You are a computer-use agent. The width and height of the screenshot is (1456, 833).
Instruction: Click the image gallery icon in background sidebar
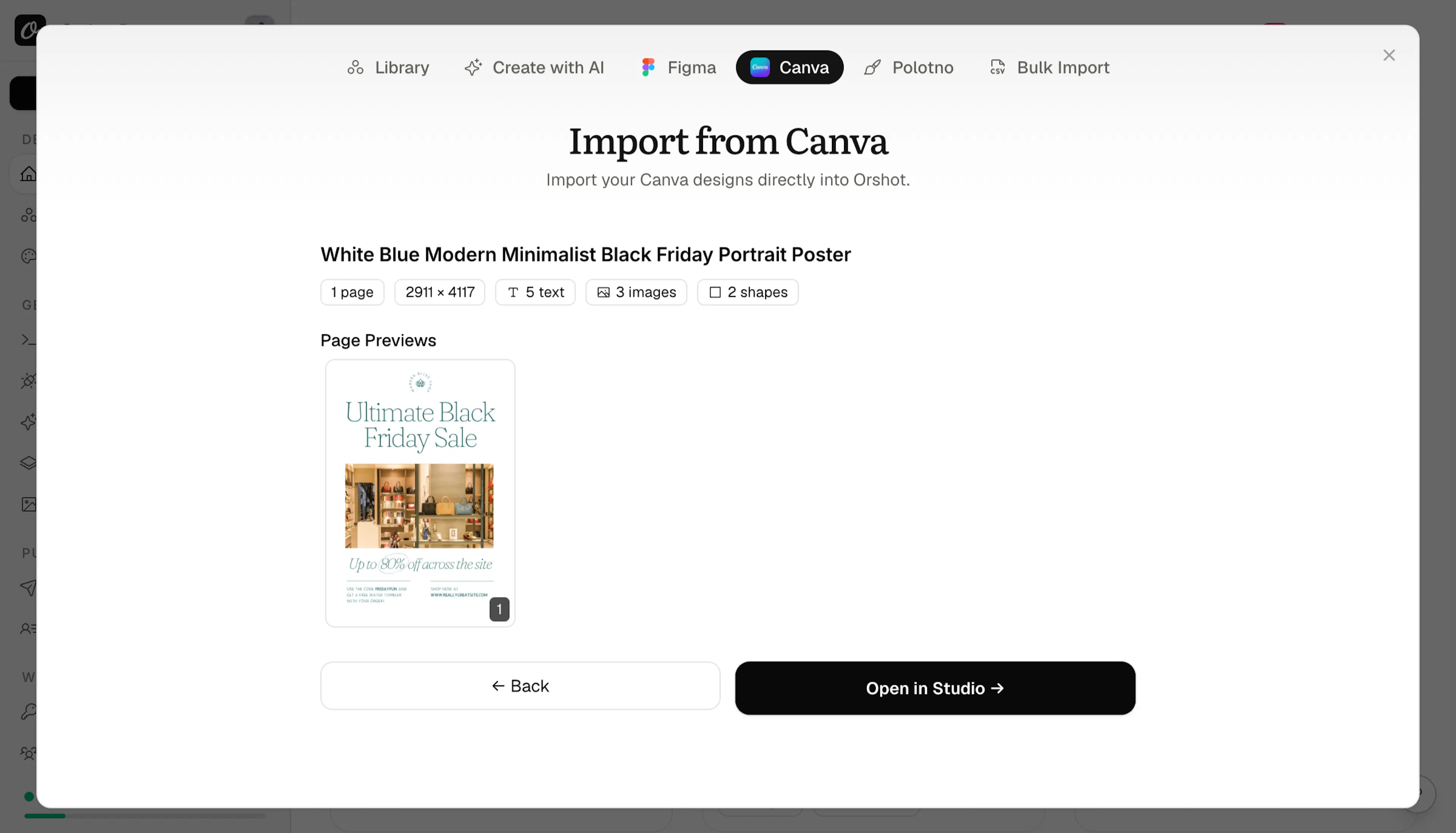click(x=28, y=504)
